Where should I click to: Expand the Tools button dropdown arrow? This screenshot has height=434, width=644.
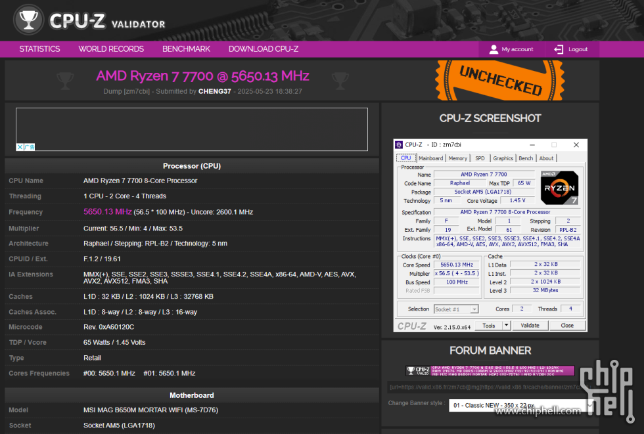(x=507, y=325)
